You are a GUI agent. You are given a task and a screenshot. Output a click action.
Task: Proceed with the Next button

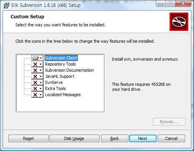point(143,138)
